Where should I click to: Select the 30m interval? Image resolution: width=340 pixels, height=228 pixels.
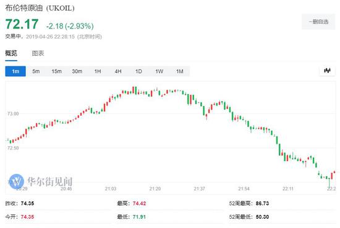point(77,71)
